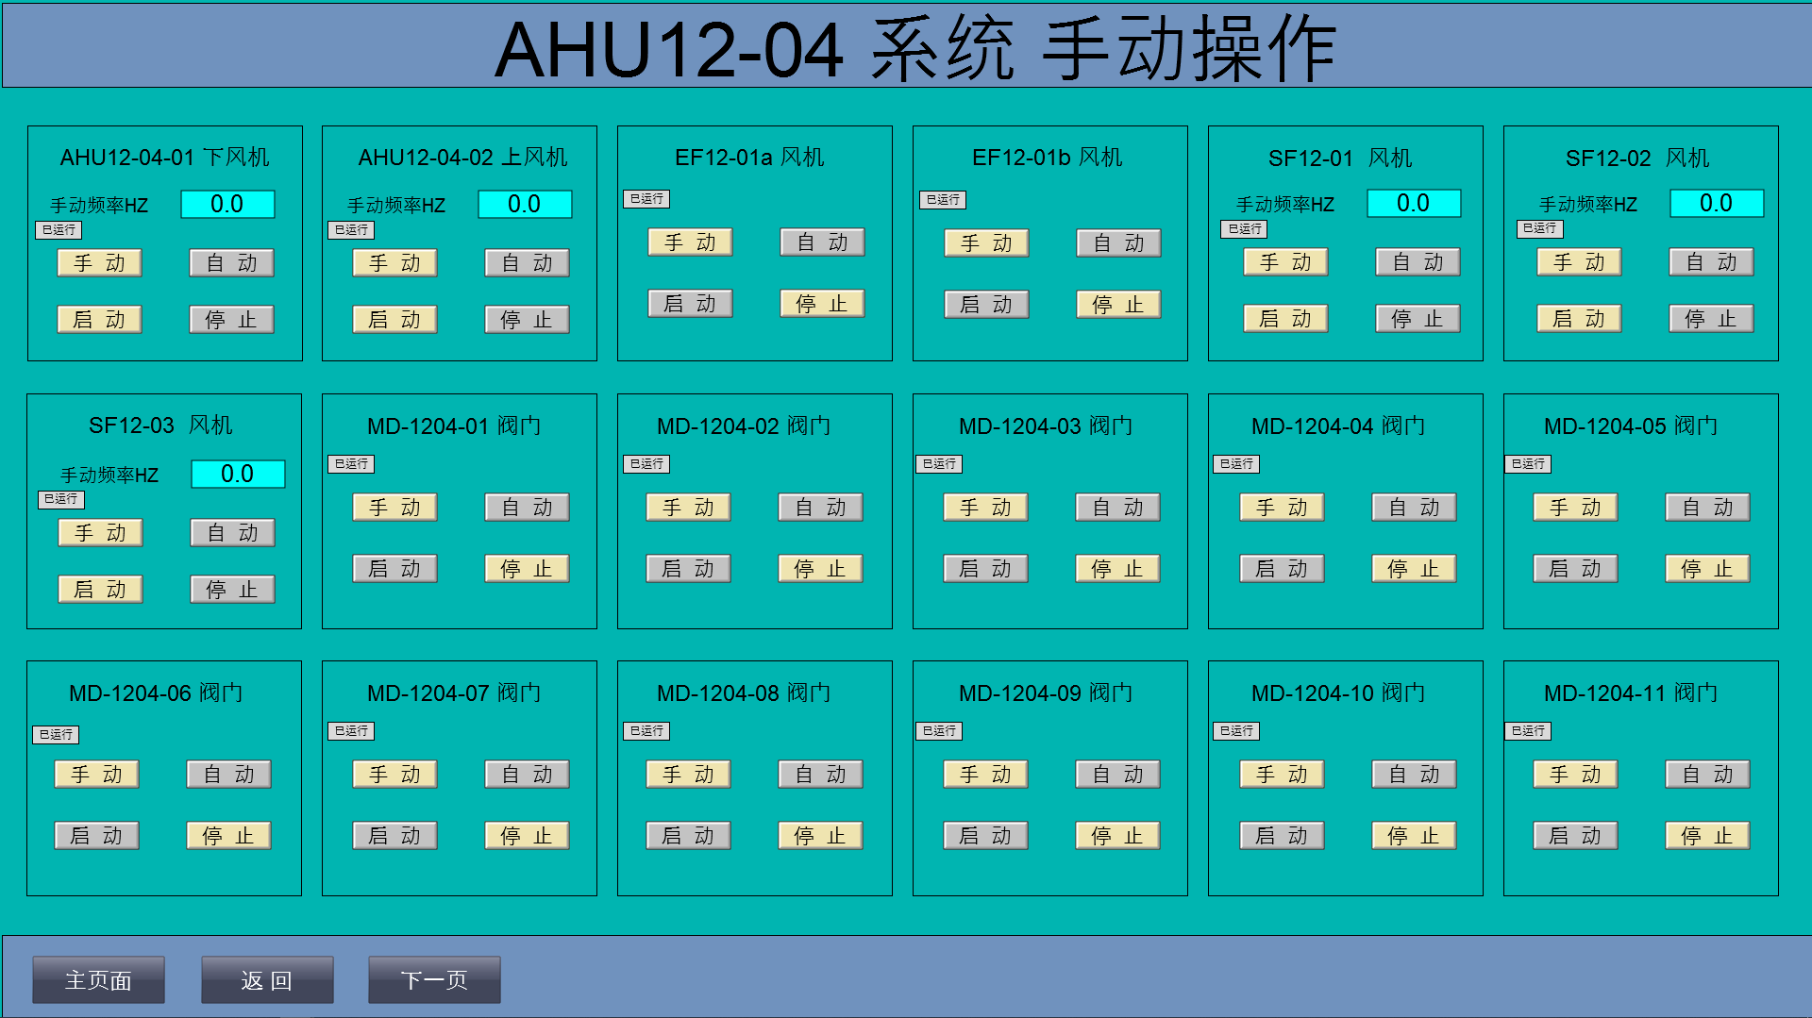Image resolution: width=1812 pixels, height=1018 pixels.
Task: Stop the MD-1204-08 阀门 with 停止
Action: pos(819,834)
